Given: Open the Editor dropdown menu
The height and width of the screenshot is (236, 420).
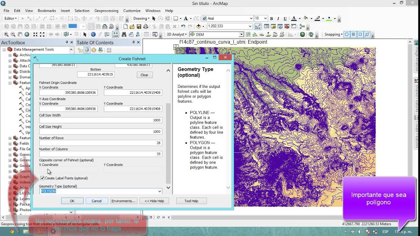Looking at the screenshot, I should tap(10, 19).
